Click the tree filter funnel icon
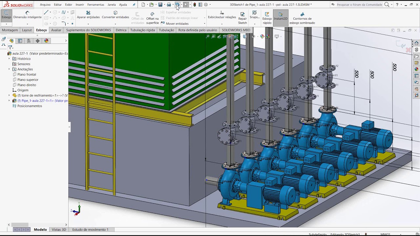 [10, 48]
